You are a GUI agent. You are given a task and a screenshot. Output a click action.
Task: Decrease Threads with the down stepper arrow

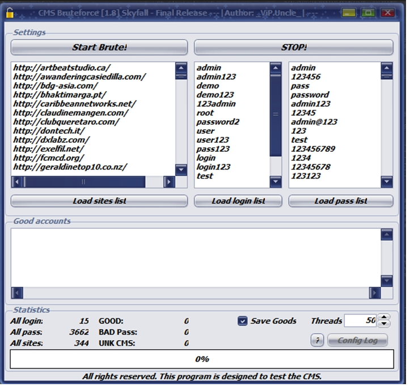[384, 324]
